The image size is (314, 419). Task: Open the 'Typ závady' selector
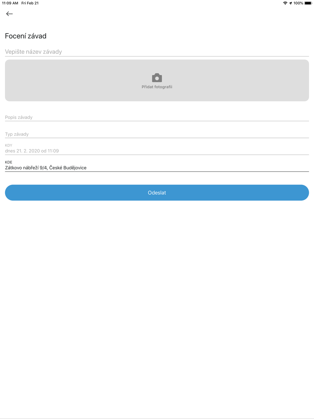(x=157, y=134)
